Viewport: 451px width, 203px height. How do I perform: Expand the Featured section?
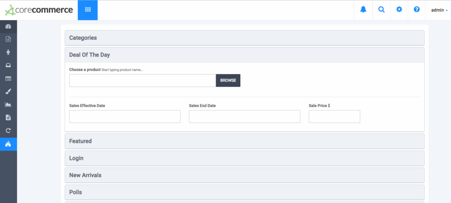(244, 141)
